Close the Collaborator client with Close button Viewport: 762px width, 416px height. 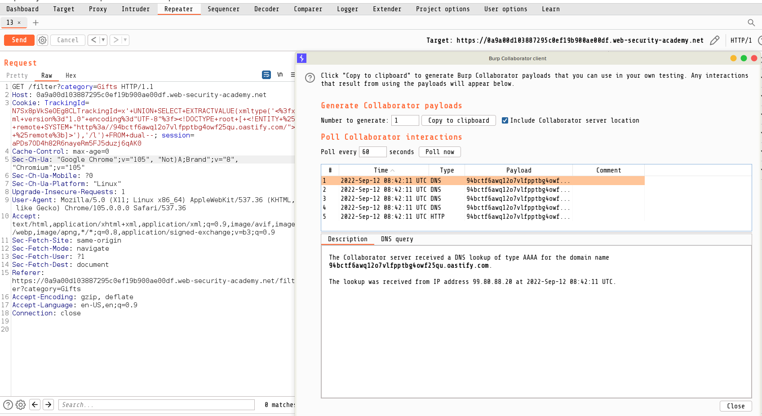[736, 406]
